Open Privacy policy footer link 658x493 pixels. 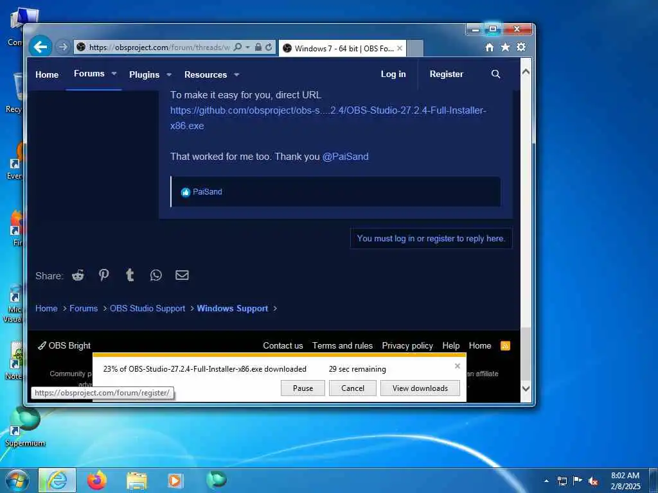click(407, 346)
